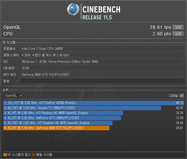
Task: Click the 28.61 fps OpenGL score
Action: (x=161, y=27)
